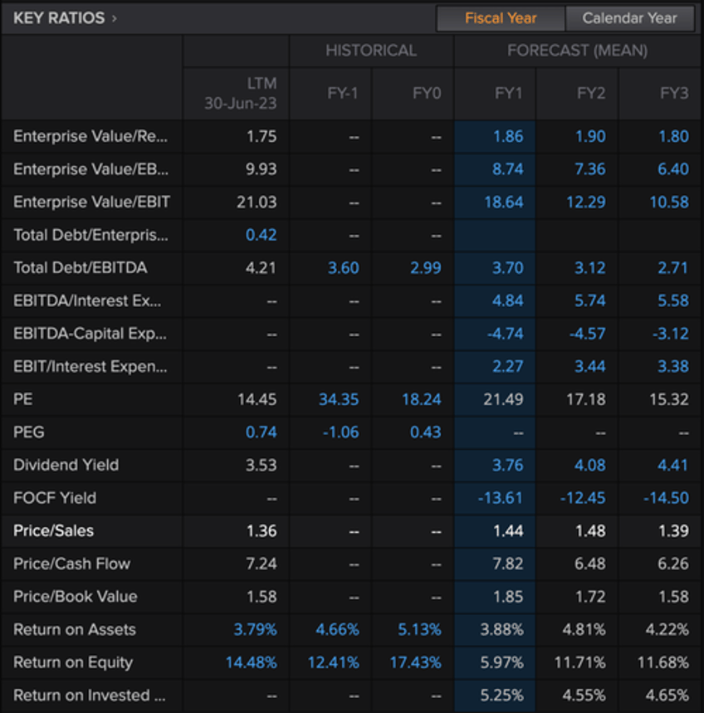Click the FY-1 PE value 34.35
Image resolution: width=704 pixels, height=713 pixels.
339,399
